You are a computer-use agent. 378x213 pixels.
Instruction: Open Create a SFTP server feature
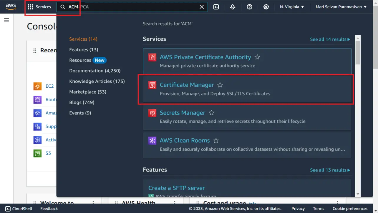[176, 188]
